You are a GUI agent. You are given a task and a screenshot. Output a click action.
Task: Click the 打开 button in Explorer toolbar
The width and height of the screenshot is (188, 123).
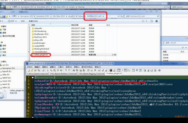click(x=11, y=21)
